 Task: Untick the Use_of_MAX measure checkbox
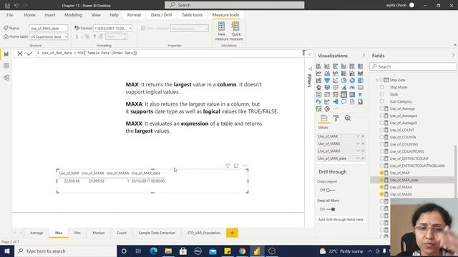click(x=381, y=173)
